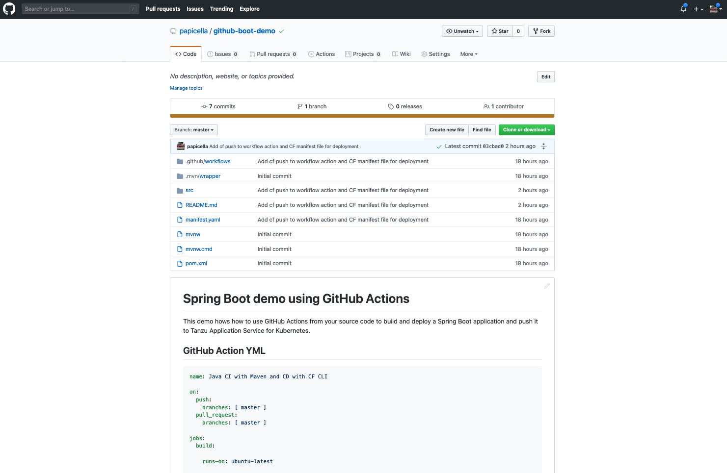Open the manifest.yaml file link
Viewport: 727px width, 473px height.
[203, 220]
